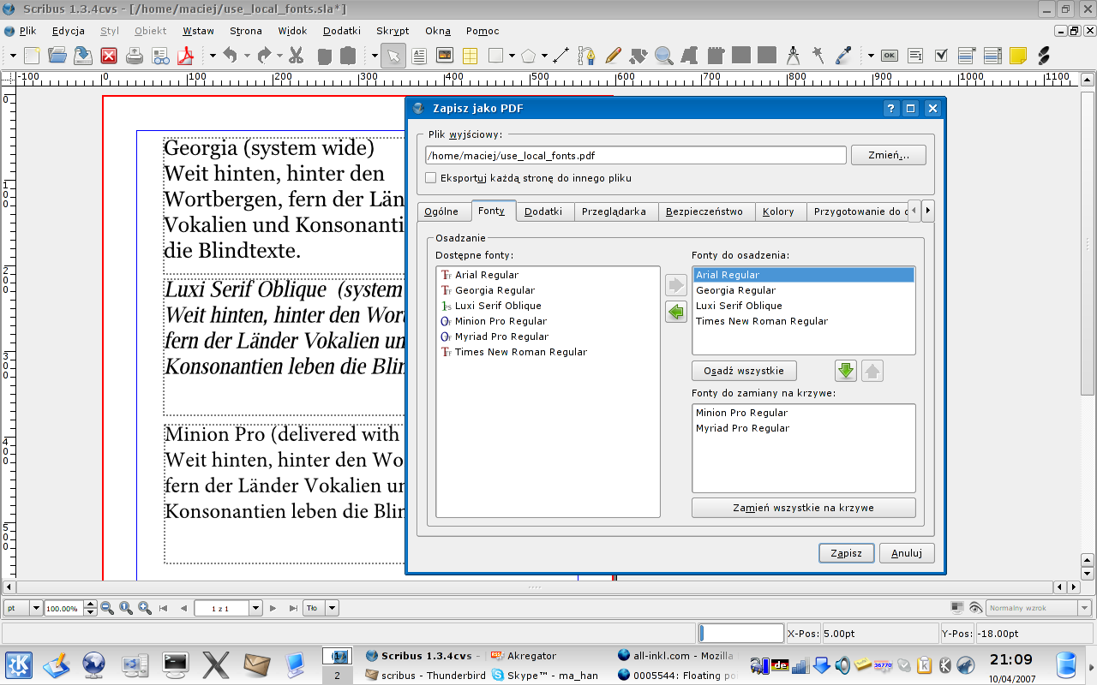Open the Tło layer dropdown
This screenshot has width=1097, height=685.
(332, 608)
